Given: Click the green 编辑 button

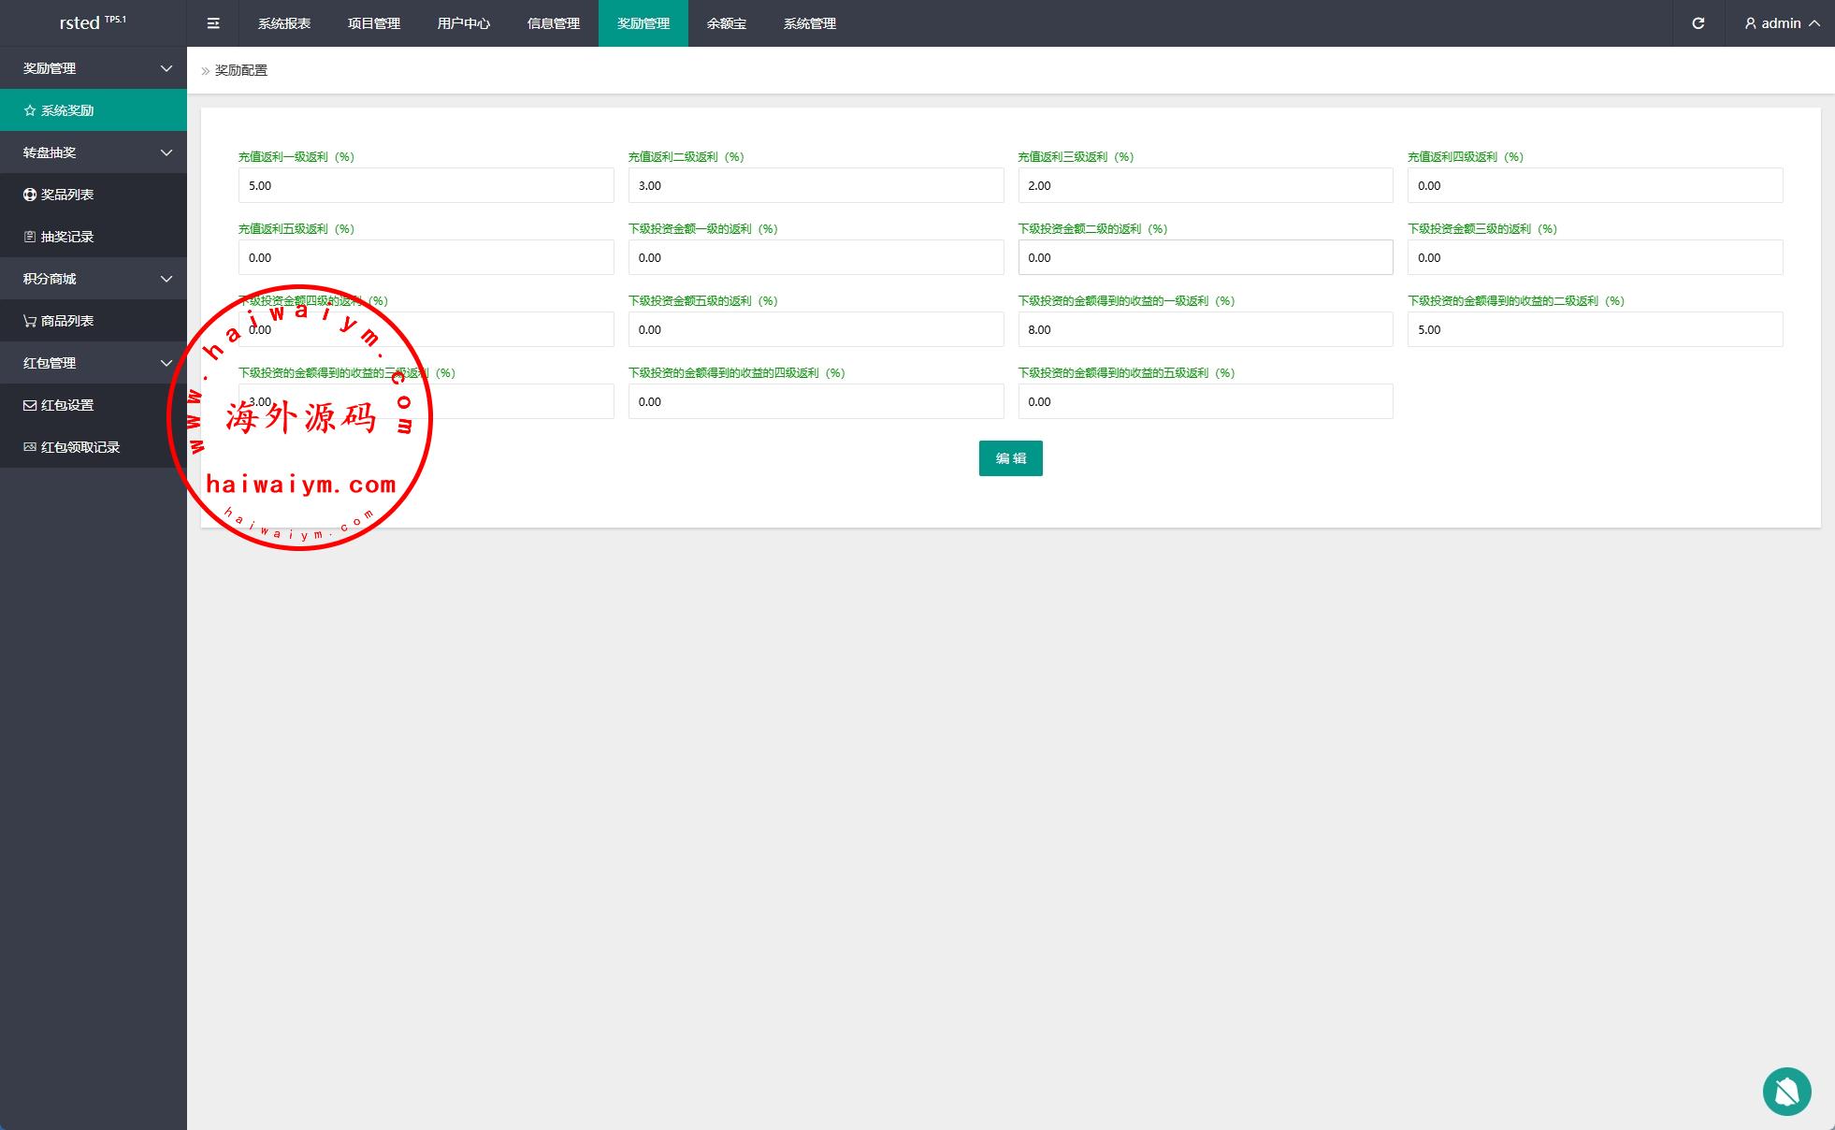Looking at the screenshot, I should [x=1010, y=458].
